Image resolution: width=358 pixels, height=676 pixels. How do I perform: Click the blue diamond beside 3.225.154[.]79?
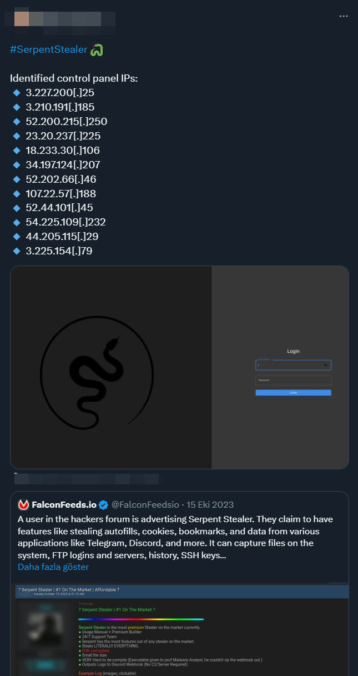click(x=16, y=251)
